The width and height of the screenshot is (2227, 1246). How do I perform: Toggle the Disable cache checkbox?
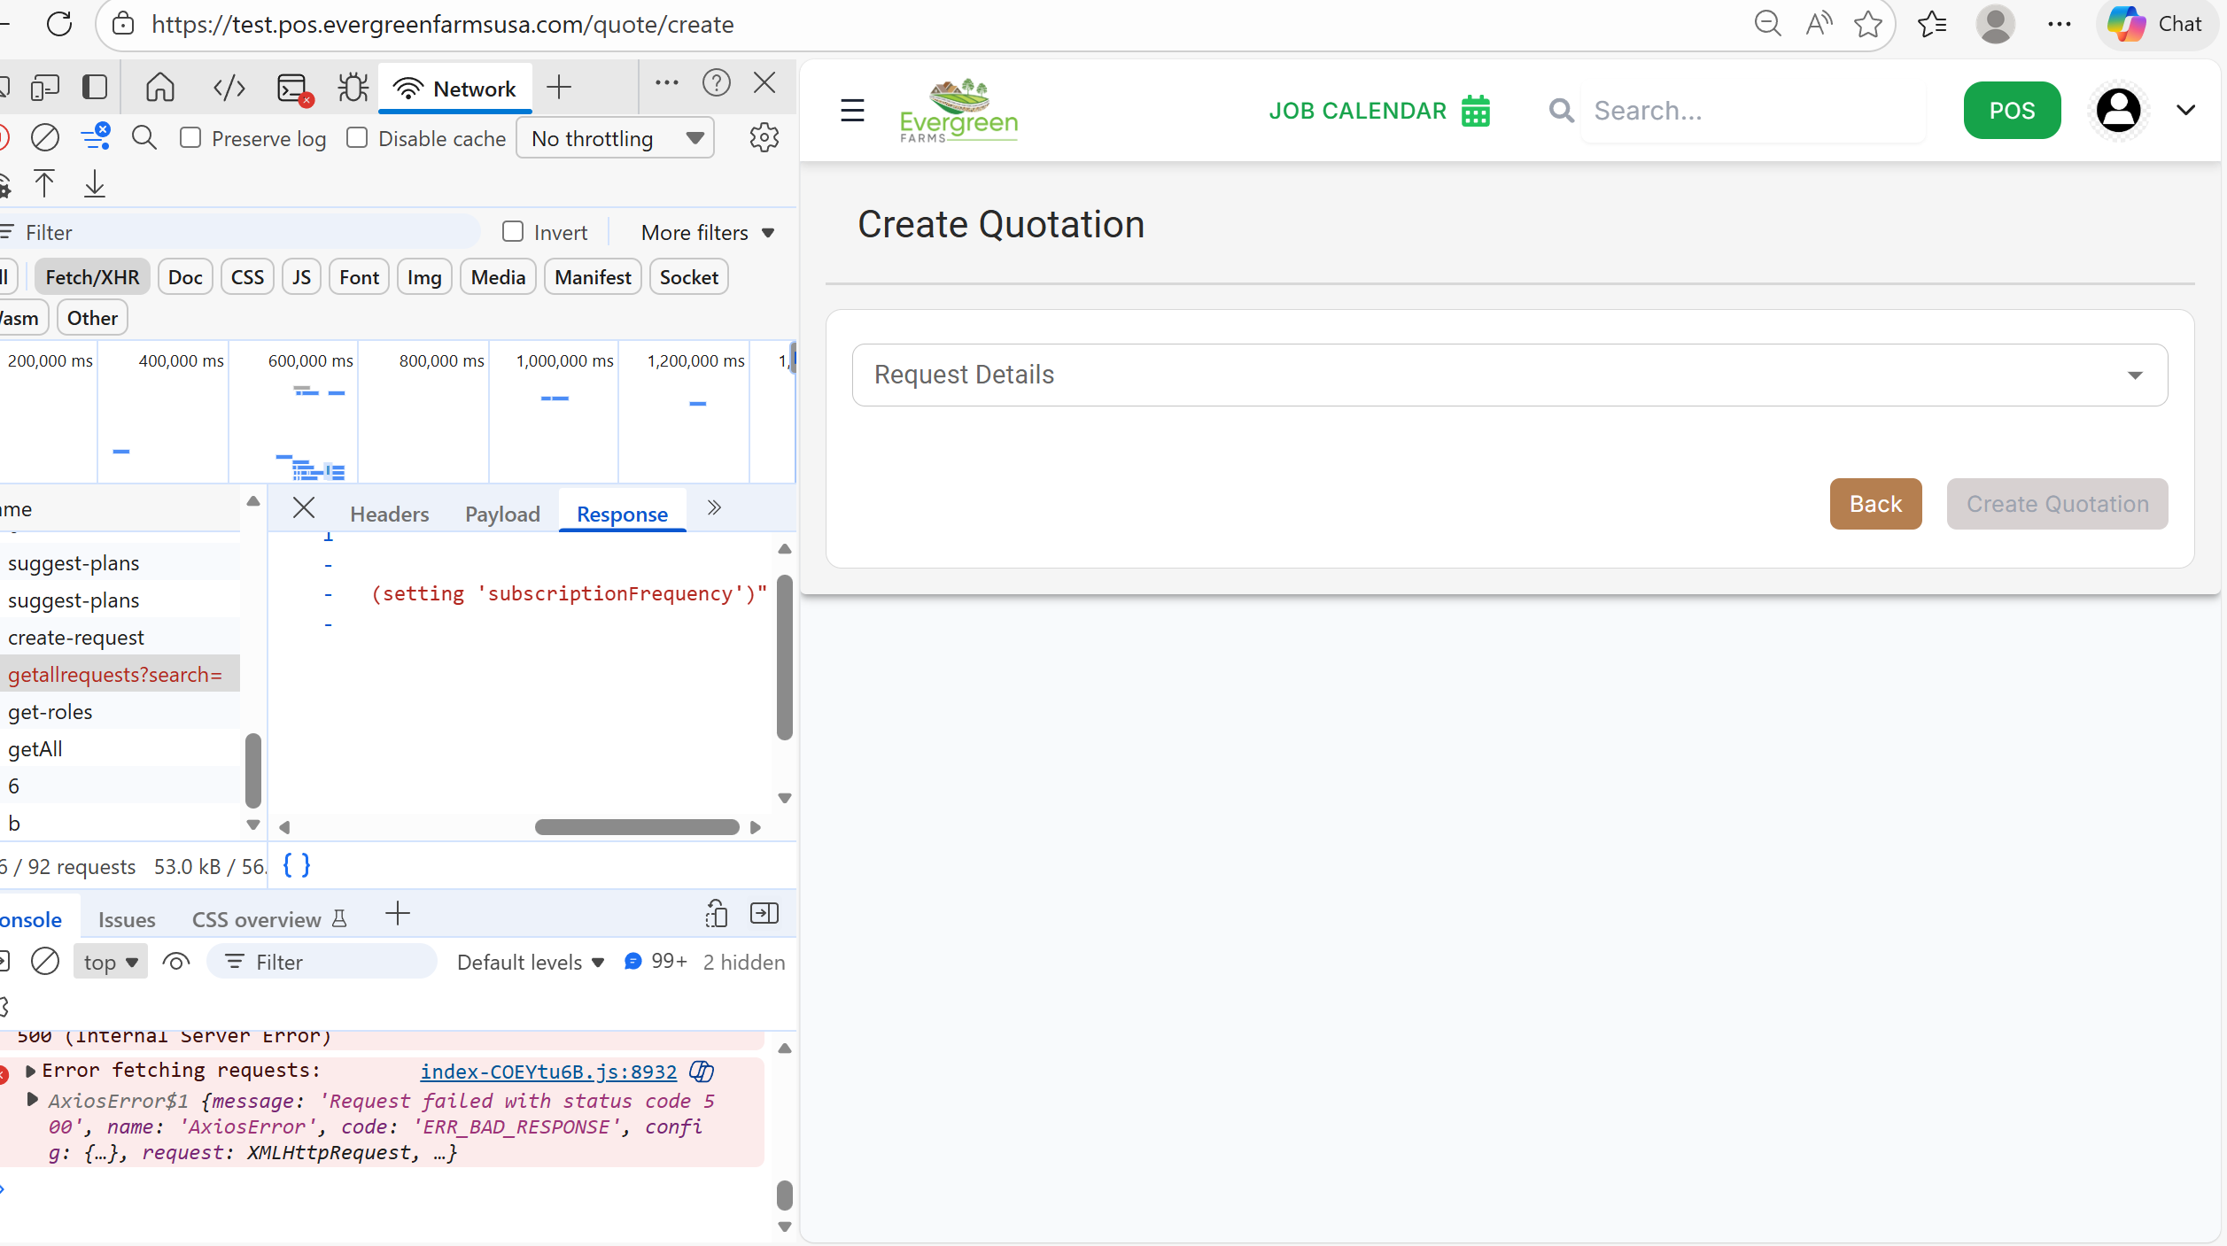pyautogui.click(x=357, y=138)
